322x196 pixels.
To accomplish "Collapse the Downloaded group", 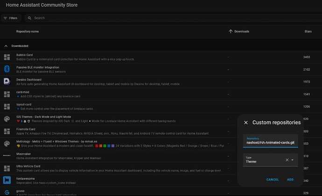I will pos(6,46).
